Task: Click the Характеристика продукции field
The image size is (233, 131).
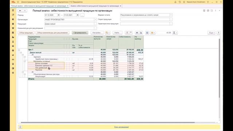Action: tap(145, 24)
